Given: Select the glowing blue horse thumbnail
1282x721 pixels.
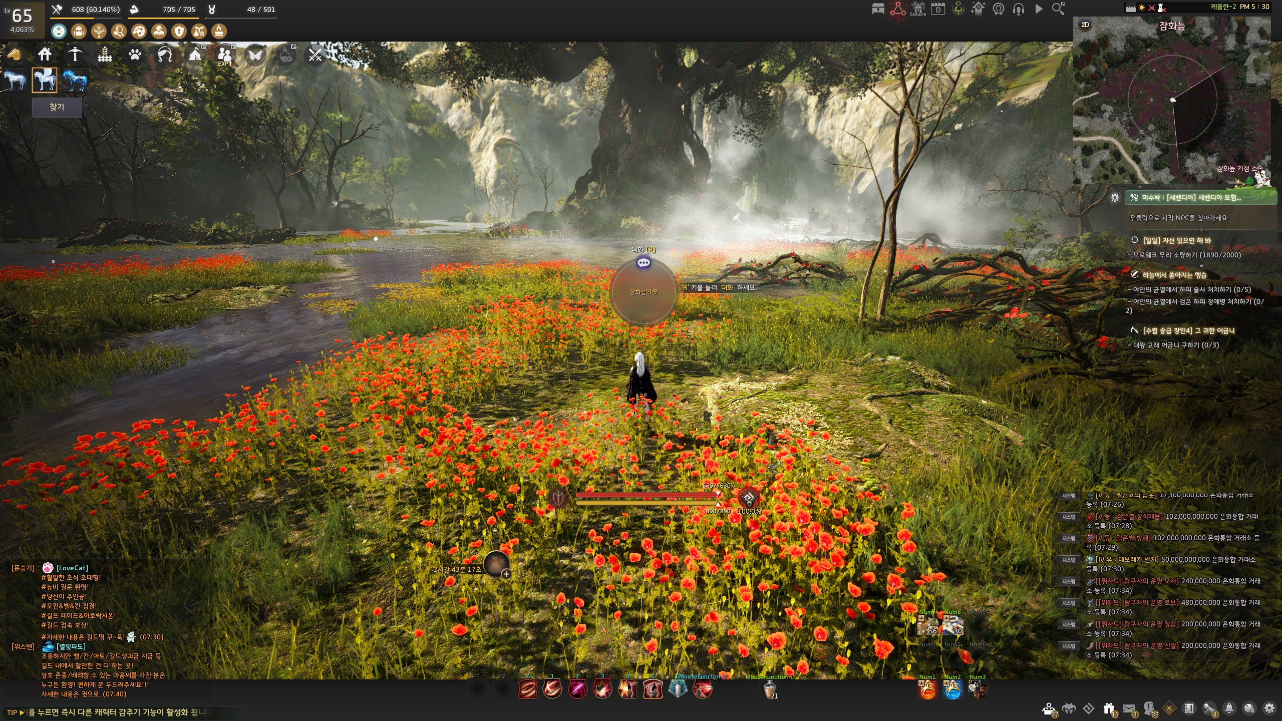Looking at the screenshot, I should pos(75,80).
